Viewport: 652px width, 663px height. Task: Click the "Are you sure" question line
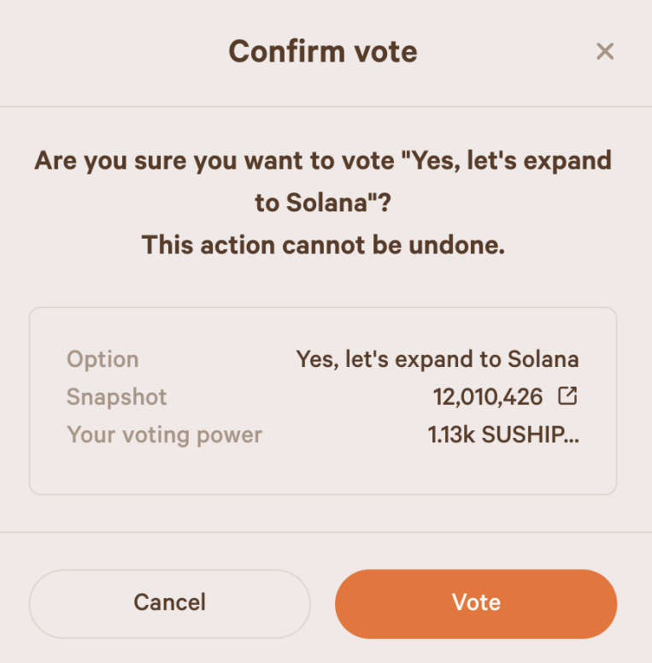coord(322,160)
